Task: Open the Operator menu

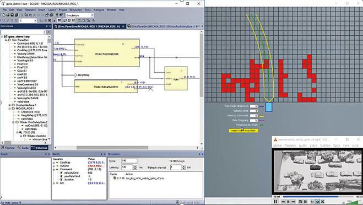Action: click(x=30, y=10)
